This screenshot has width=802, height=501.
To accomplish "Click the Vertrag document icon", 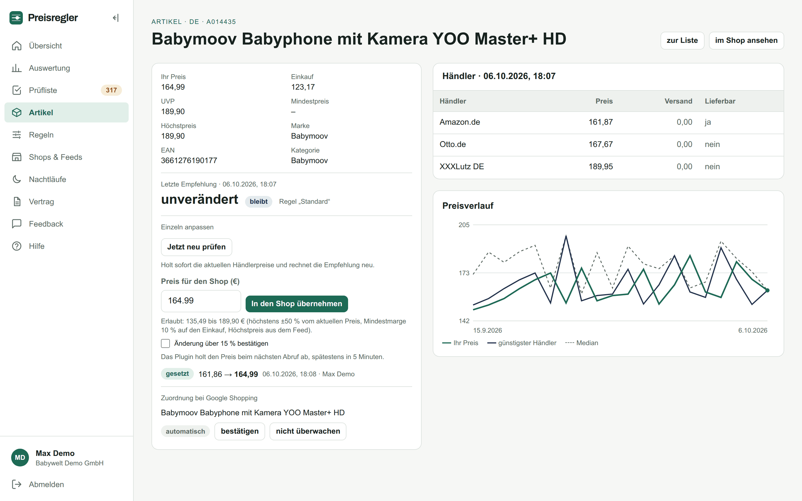I will [17, 202].
